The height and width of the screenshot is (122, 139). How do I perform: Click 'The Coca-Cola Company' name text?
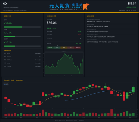[11, 8]
